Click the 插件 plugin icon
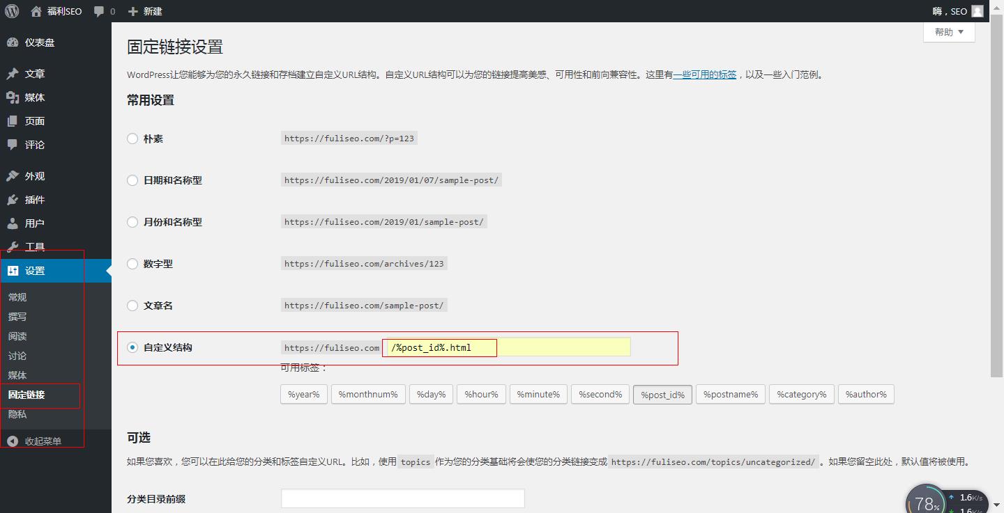The width and height of the screenshot is (1004, 513). (x=13, y=200)
